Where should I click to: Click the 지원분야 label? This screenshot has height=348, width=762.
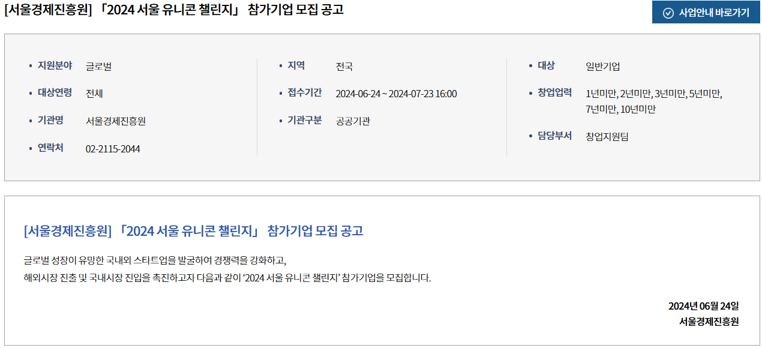(55, 65)
